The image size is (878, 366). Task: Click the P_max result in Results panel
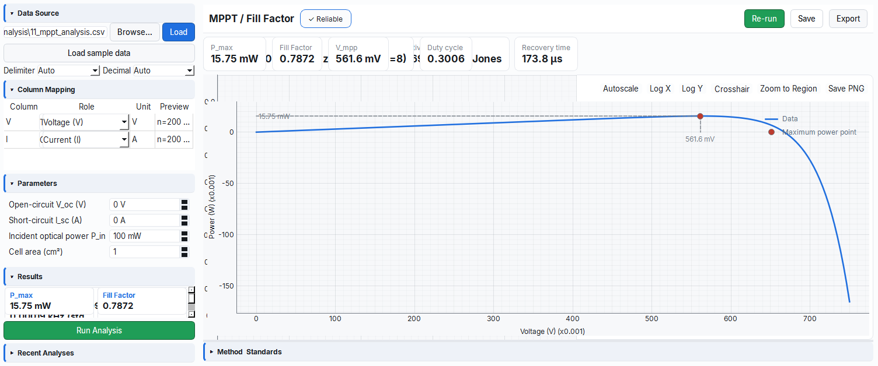click(50, 301)
